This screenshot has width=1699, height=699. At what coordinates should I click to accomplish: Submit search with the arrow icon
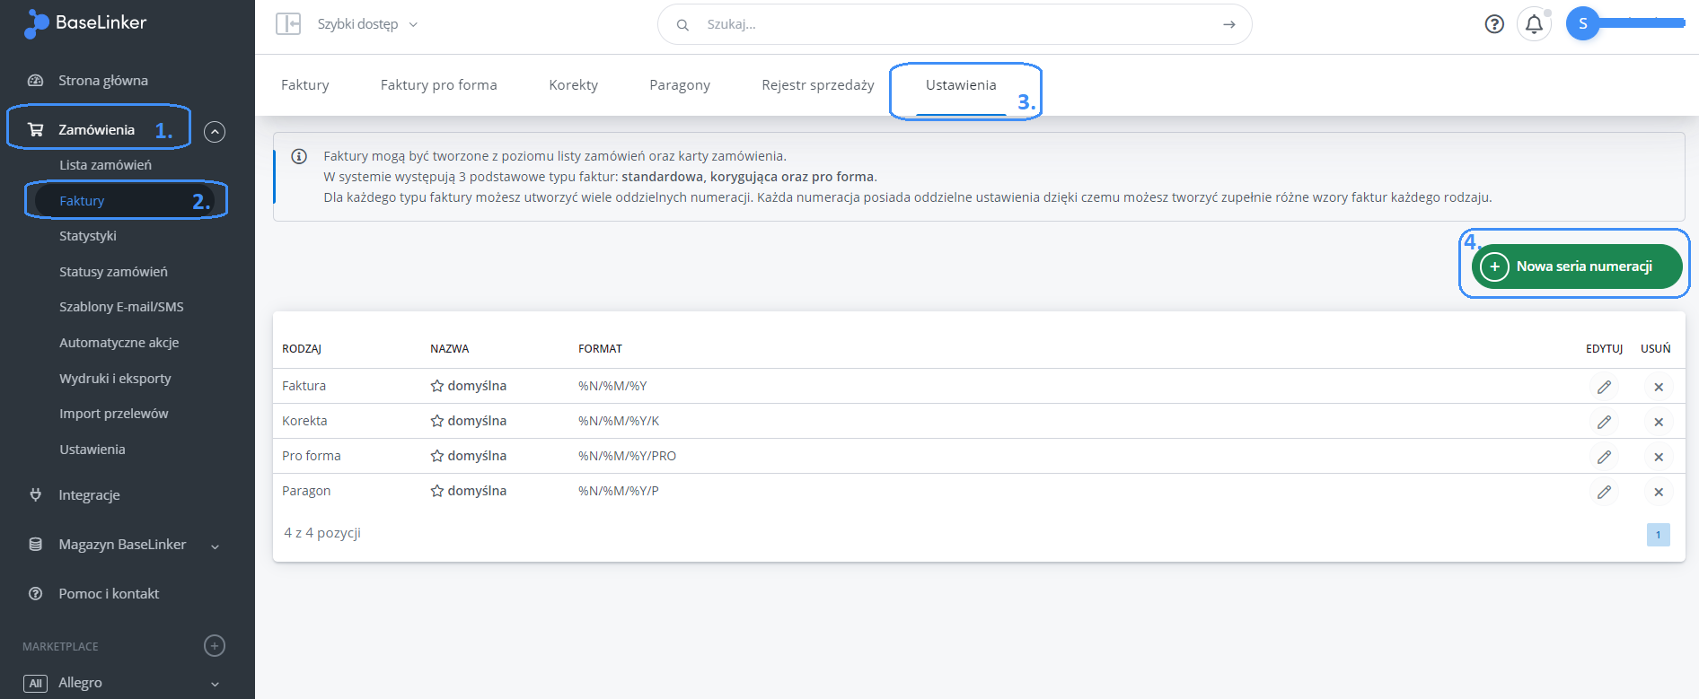[1229, 25]
